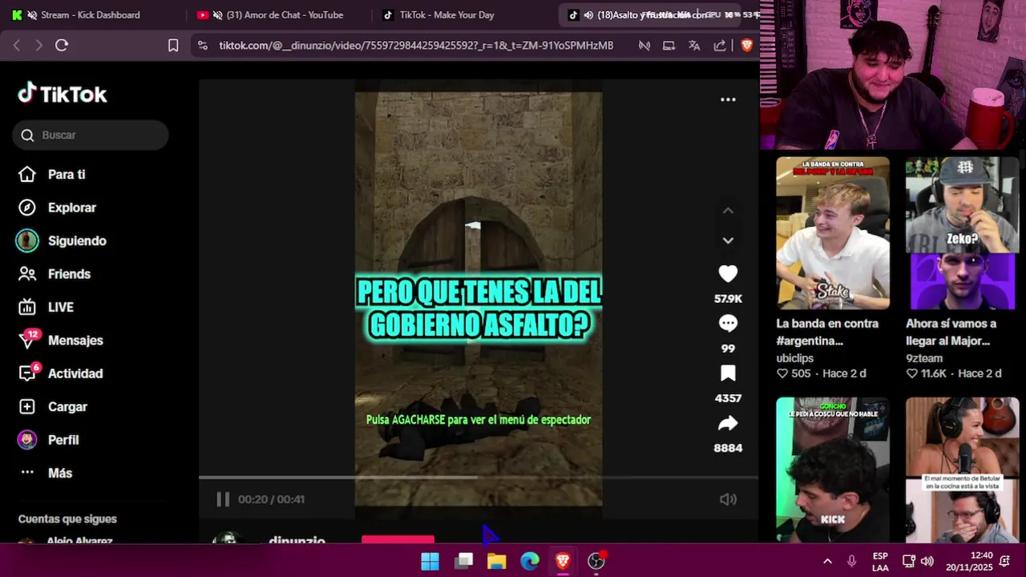Open site settings icon in address bar
The image size is (1026, 577).
pyautogui.click(x=202, y=46)
